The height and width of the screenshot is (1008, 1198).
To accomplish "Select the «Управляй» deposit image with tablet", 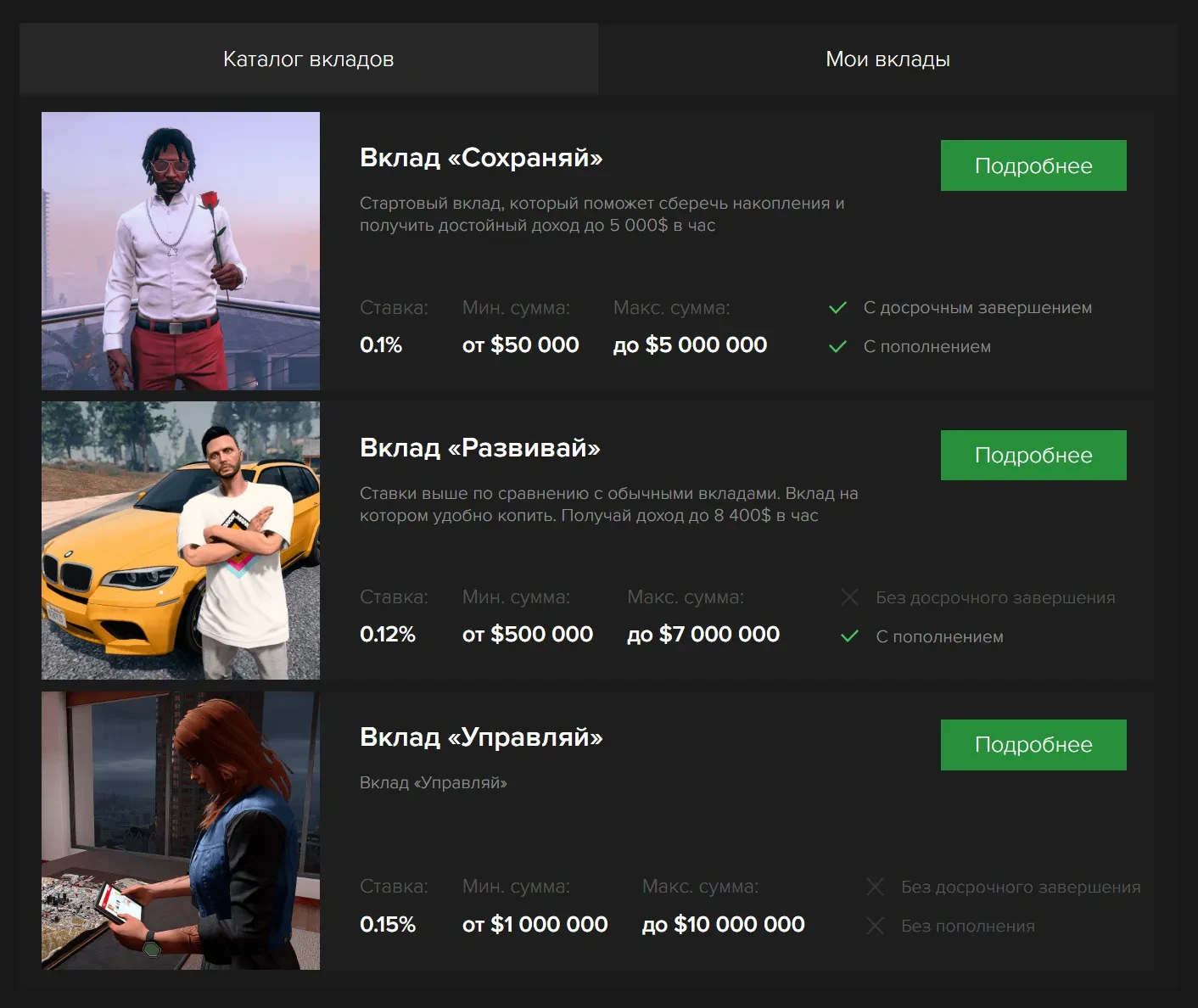I will point(181,831).
